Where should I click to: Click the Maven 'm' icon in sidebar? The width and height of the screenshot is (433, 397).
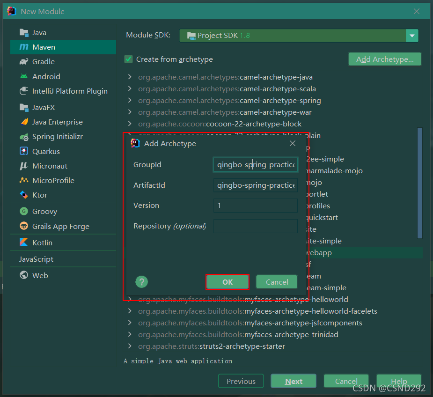[x=24, y=47]
